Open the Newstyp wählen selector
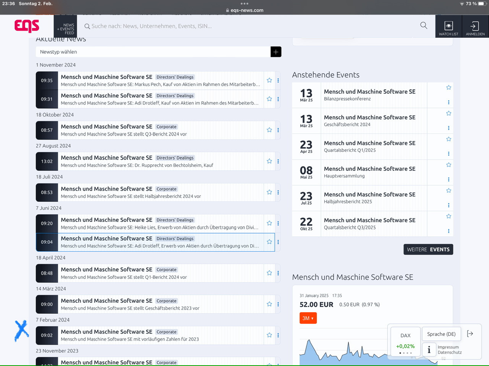The height and width of the screenshot is (366, 489). point(153,52)
